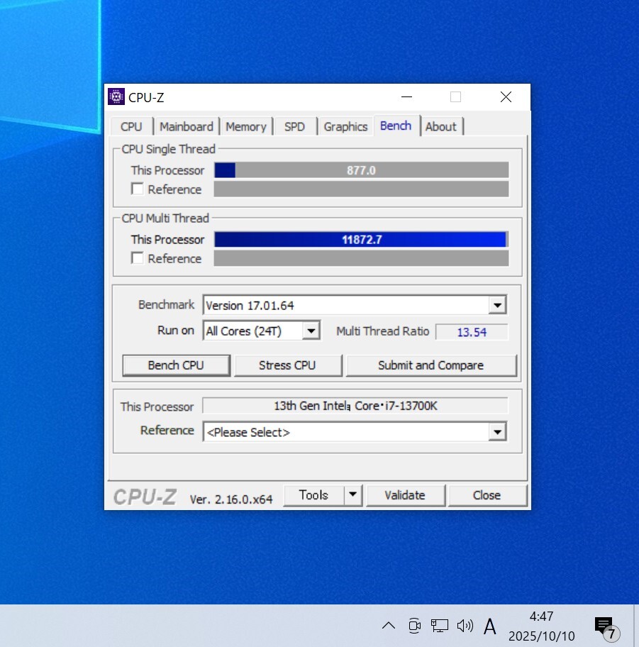Show hidden system tray icons chevron

coord(389,625)
